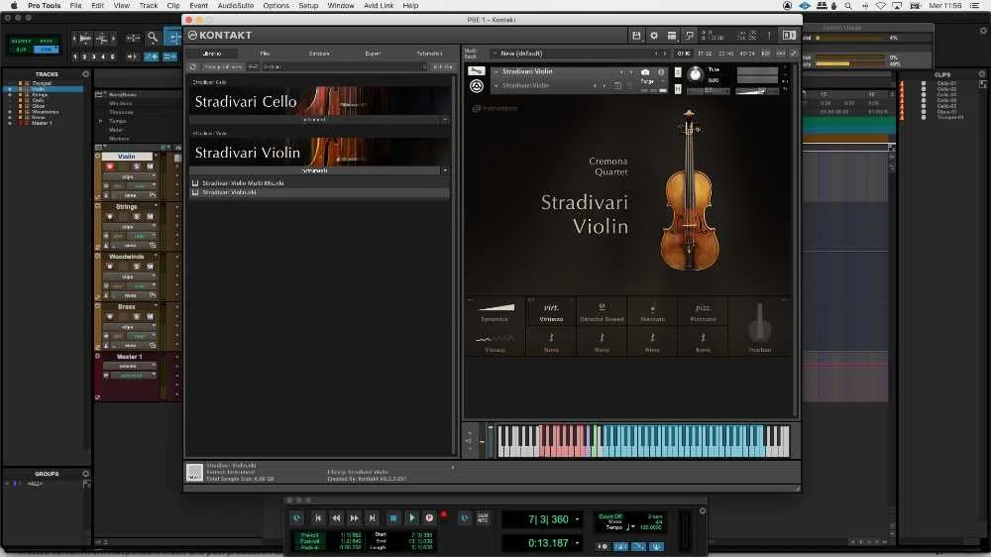Click Virtuoso articulation slot

[551, 311]
